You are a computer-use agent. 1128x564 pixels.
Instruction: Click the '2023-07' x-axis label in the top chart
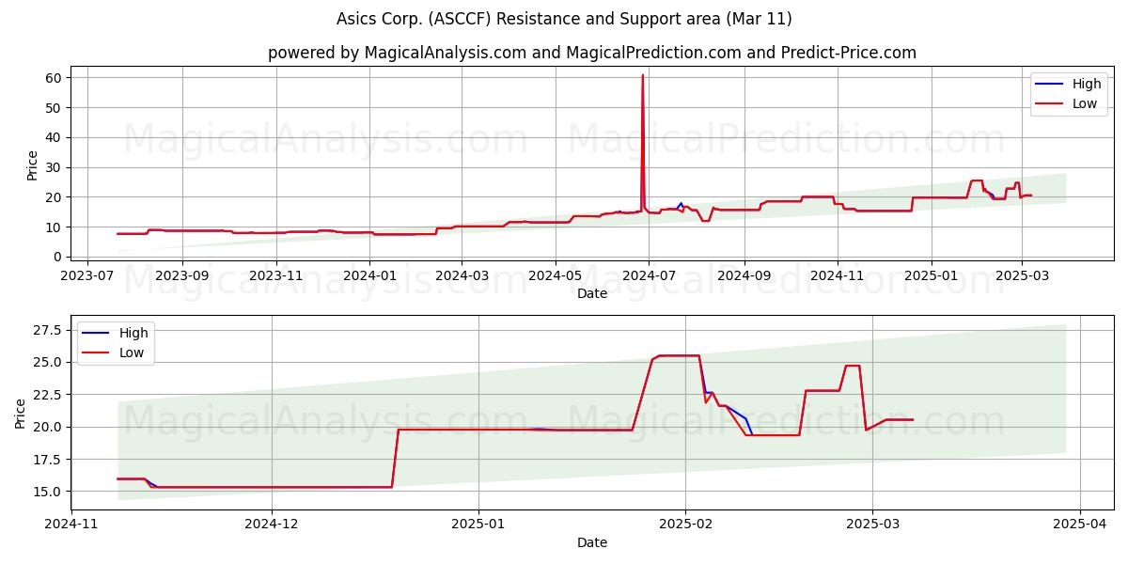(87, 274)
